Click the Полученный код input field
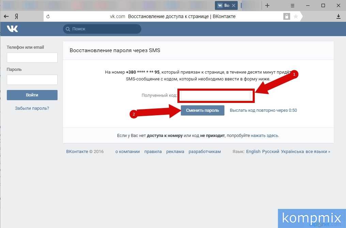346x228 pixels. click(216, 96)
